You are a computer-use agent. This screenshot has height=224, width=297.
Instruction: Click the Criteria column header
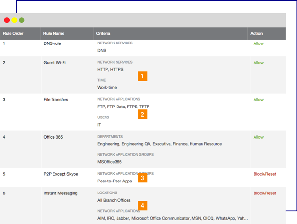[x=104, y=34]
